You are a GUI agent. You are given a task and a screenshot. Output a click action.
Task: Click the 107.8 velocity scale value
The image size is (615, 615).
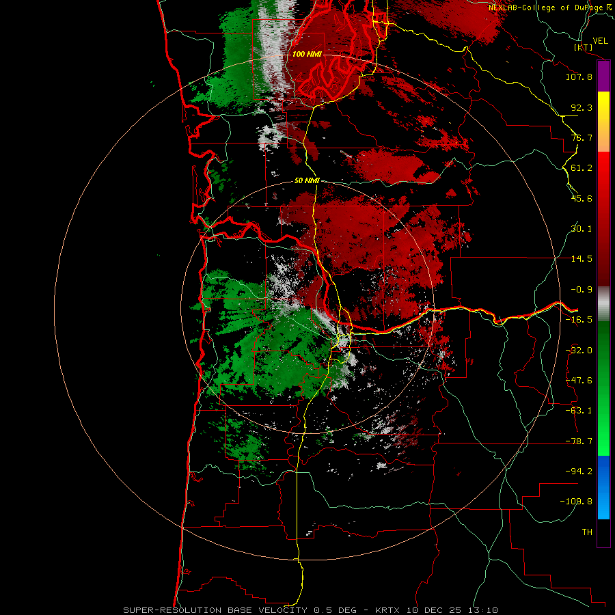579,77
